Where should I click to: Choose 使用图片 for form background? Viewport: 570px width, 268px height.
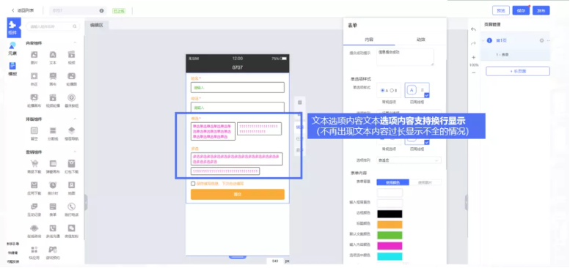coord(425,182)
